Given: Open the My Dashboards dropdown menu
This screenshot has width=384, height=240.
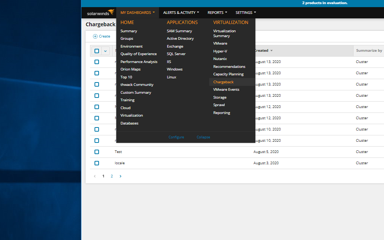Looking at the screenshot, I should pyautogui.click(x=138, y=12).
